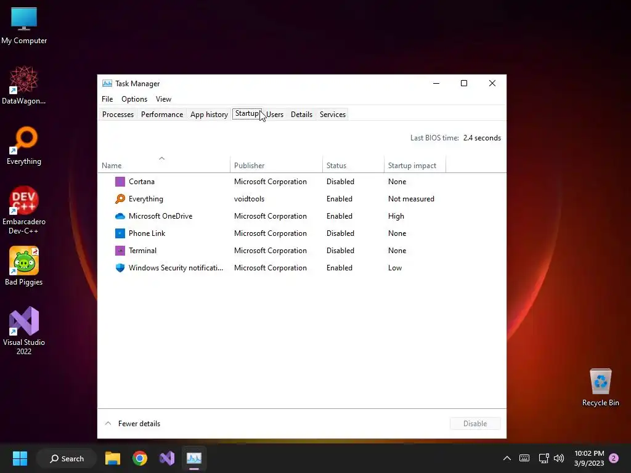Screen dimensions: 631x473
Task: Switch to the Performance tab
Action: pyautogui.click(x=162, y=115)
